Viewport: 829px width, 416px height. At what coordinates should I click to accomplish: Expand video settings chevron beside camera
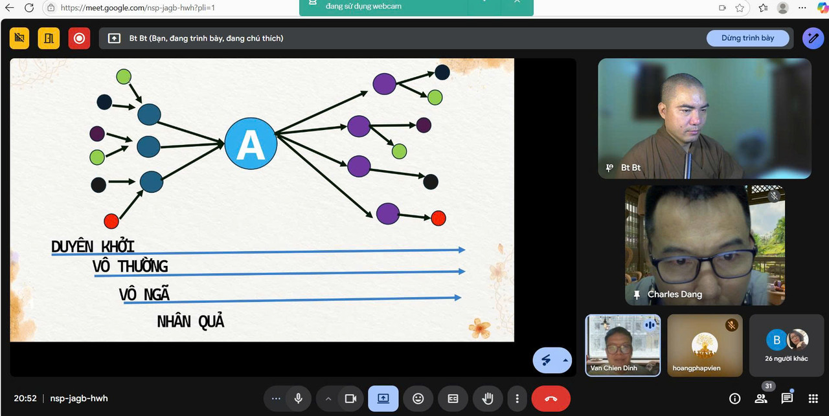tap(328, 399)
